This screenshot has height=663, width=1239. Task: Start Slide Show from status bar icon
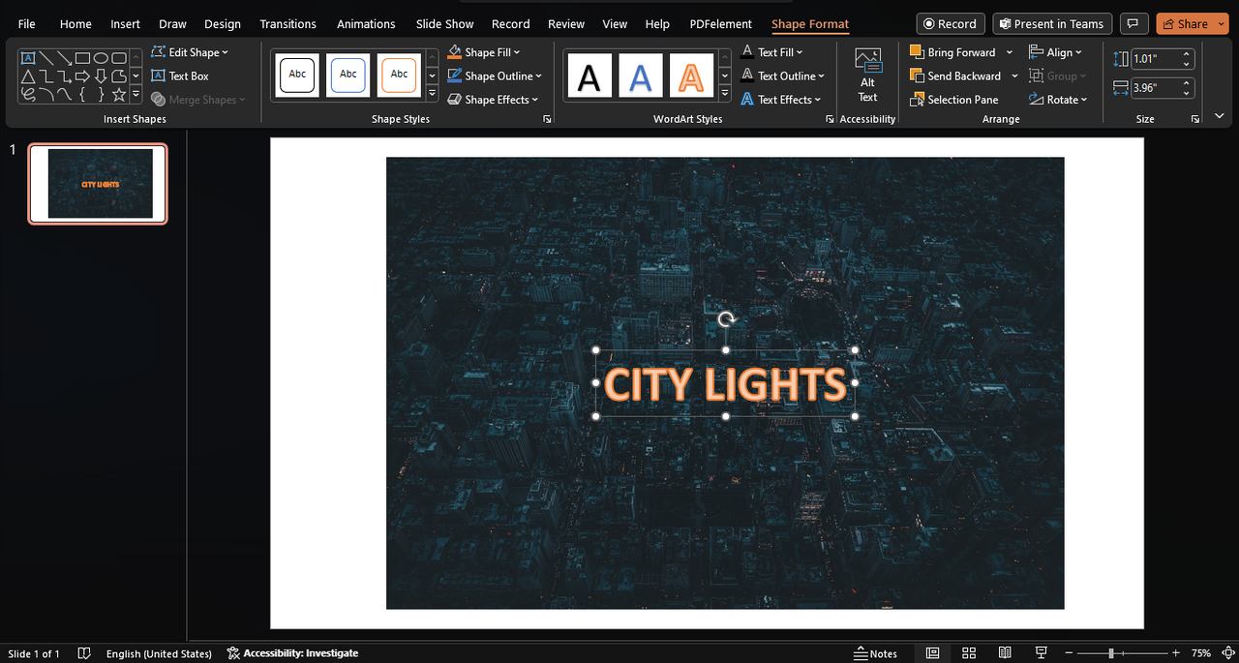pos(1041,653)
